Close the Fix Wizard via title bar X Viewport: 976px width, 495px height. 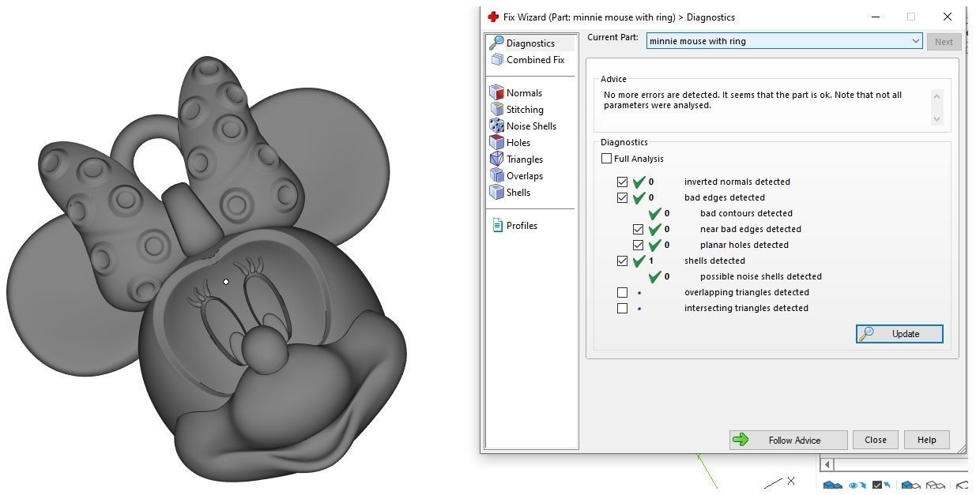947,17
